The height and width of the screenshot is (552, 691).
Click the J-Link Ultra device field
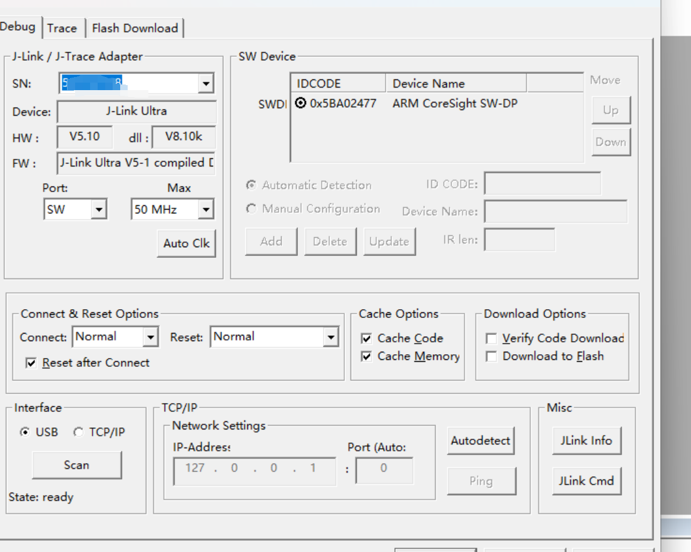point(136,111)
